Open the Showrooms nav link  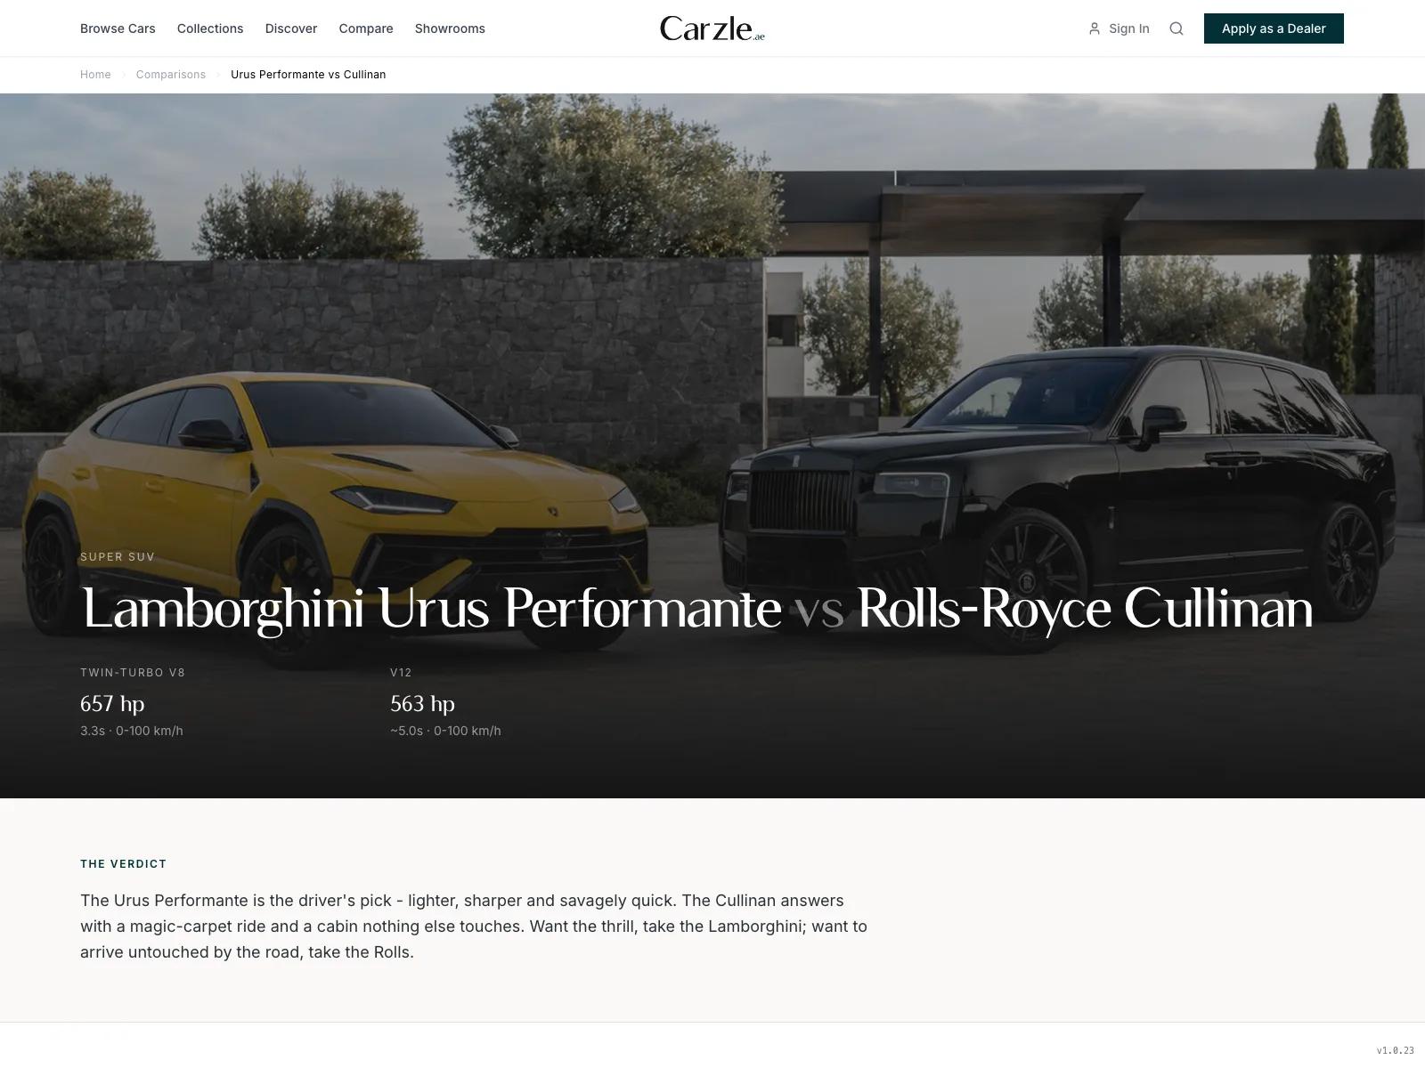[450, 28]
